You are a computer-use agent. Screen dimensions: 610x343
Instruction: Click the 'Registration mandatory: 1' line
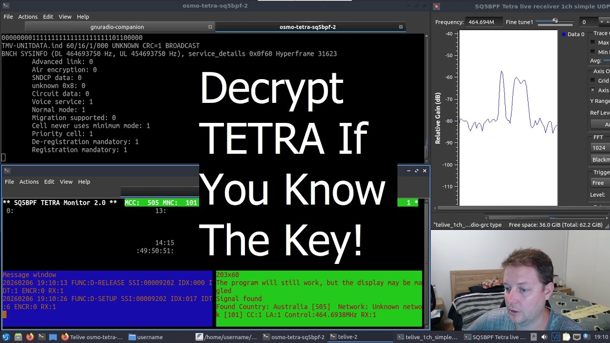[x=80, y=150]
